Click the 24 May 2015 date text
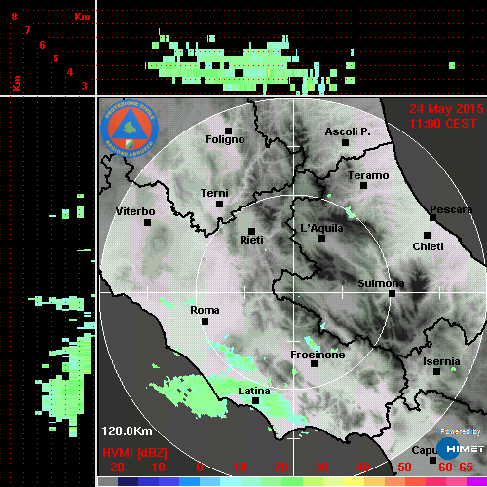The width and height of the screenshot is (487, 487). (x=446, y=109)
